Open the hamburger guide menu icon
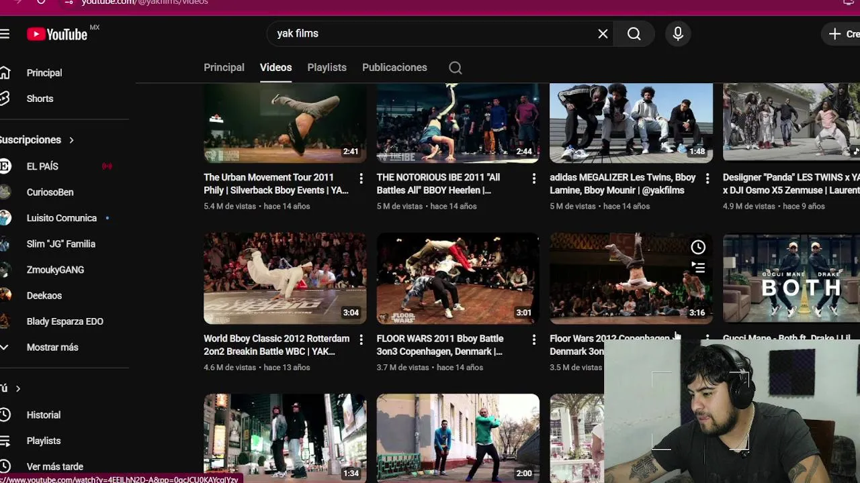The width and height of the screenshot is (860, 483). 4,34
